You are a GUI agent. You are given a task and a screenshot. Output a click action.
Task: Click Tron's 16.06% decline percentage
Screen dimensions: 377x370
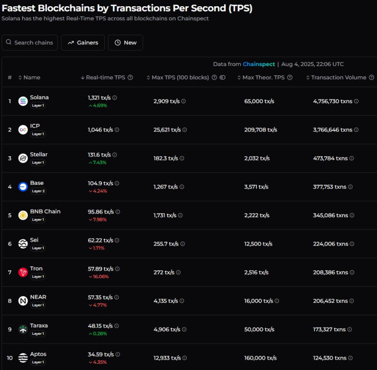coord(99,277)
